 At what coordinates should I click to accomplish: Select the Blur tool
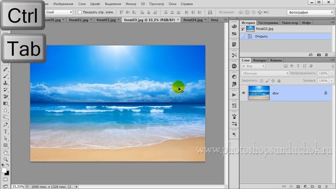(x=6, y=110)
